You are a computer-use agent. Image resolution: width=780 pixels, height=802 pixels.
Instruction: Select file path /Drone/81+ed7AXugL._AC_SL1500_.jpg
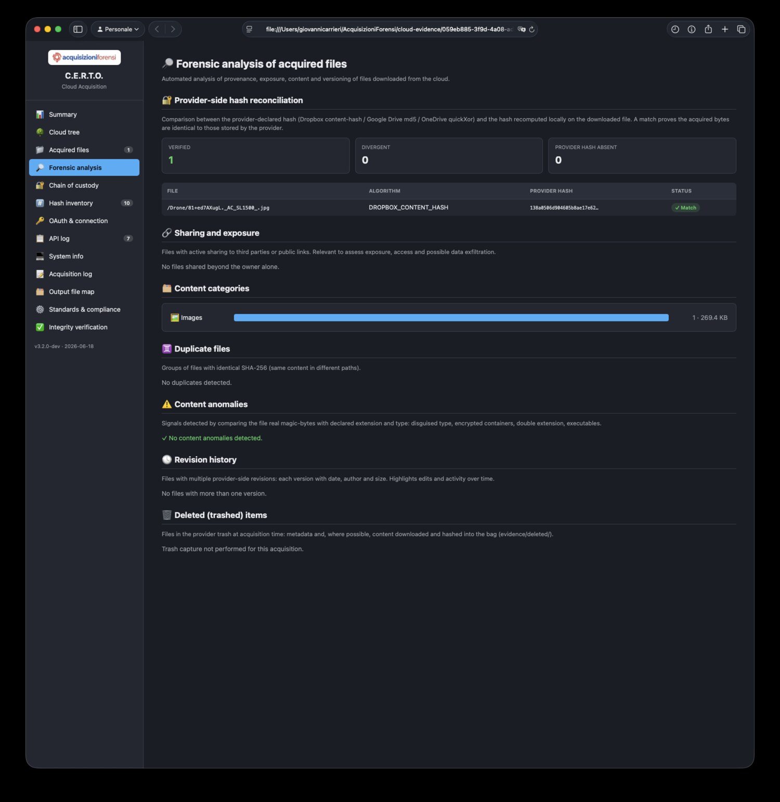click(x=218, y=208)
